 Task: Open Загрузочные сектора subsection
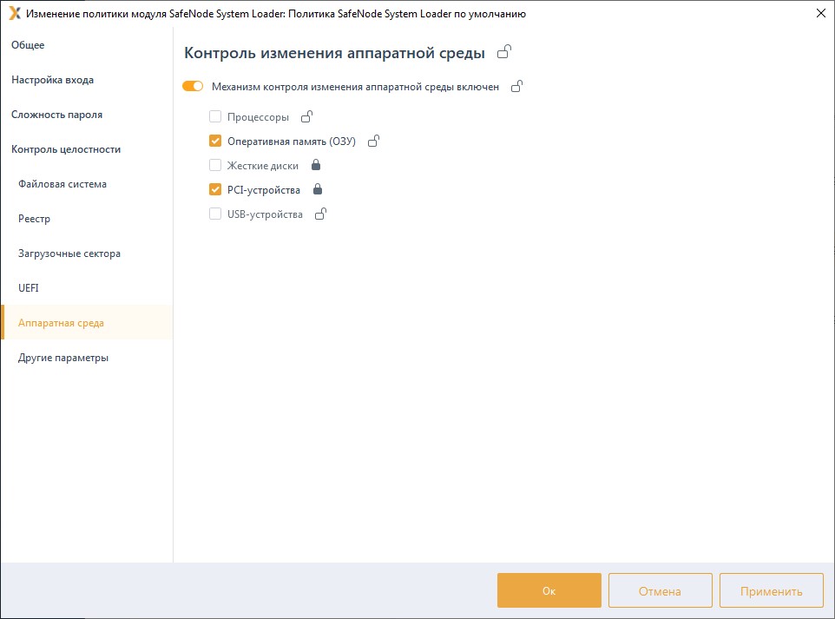(x=86, y=254)
